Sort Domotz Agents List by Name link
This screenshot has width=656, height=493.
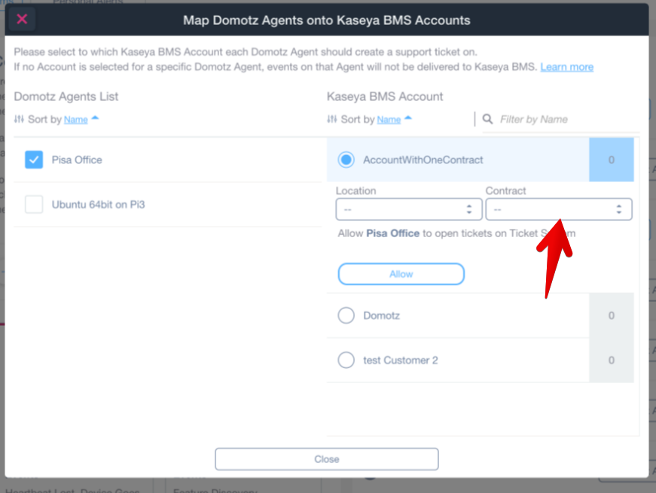(x=76, y=120)
